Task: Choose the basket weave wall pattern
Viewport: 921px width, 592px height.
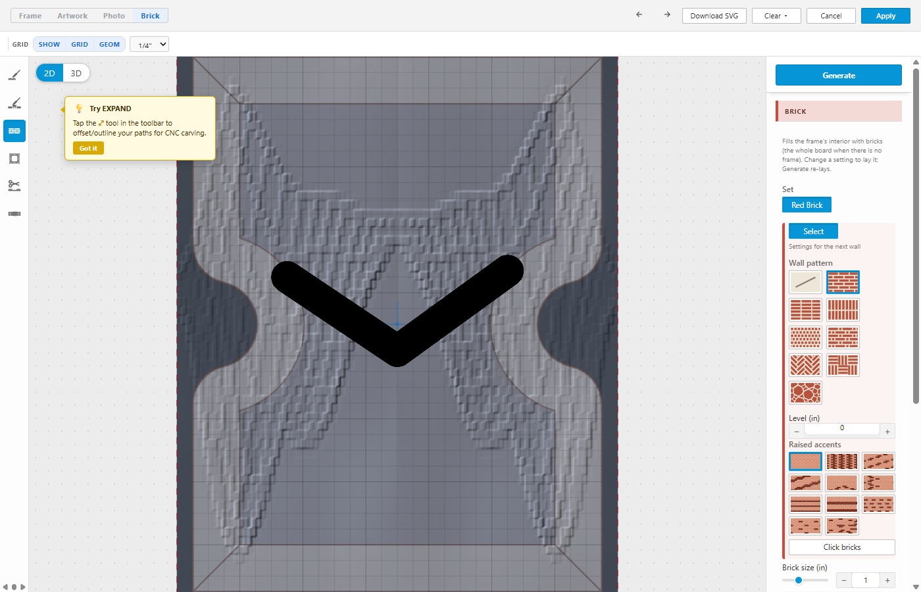Action: [x=843, y=365]
